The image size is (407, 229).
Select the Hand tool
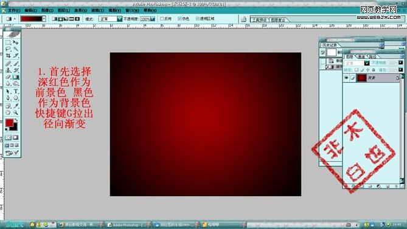pos(8,113)
